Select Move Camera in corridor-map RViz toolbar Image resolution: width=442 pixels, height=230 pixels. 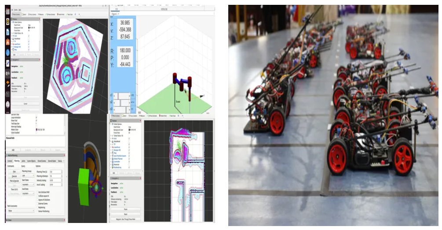pyautogui.click(x=115, y=116)
